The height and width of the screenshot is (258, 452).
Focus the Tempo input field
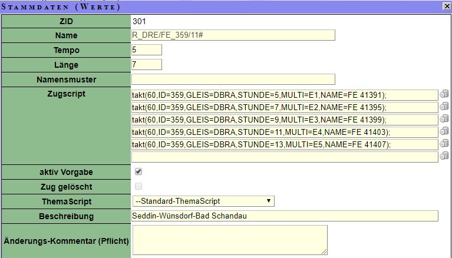[146, 50]
